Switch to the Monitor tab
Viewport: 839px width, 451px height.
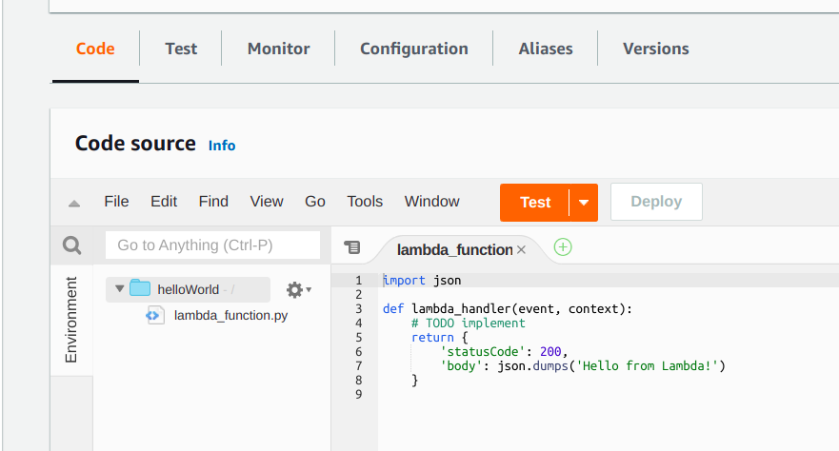point(278,49)
